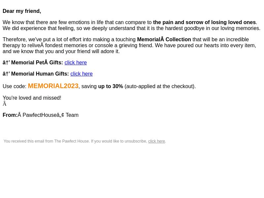Screen dimensions: 264x198
Task: Click 'hardest goodbye in our loving memories' sentence
Action: pyautogui.click(x=213, y=28)
